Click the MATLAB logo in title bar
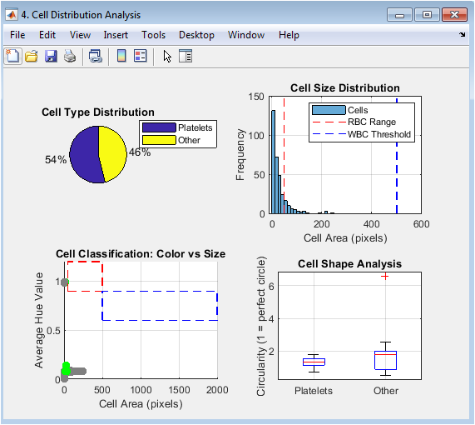 (x=12, y=14)
